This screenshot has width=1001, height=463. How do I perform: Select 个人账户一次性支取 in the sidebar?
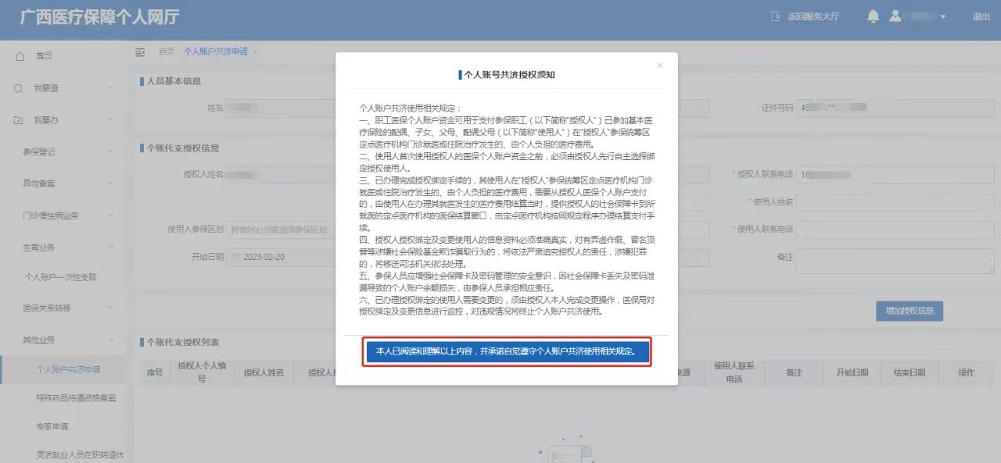coord(61,277)
